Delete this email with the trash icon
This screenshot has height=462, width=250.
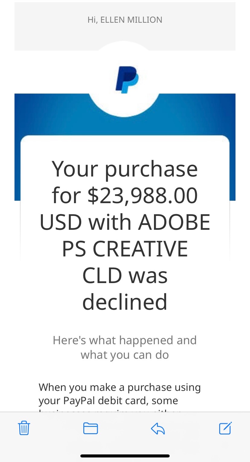click(x=24, y=428)
